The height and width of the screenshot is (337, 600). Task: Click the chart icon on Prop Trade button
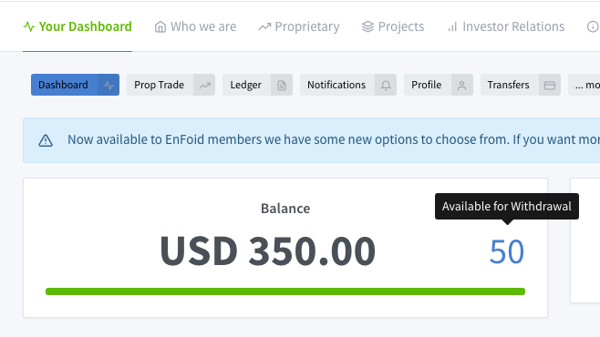205,86
